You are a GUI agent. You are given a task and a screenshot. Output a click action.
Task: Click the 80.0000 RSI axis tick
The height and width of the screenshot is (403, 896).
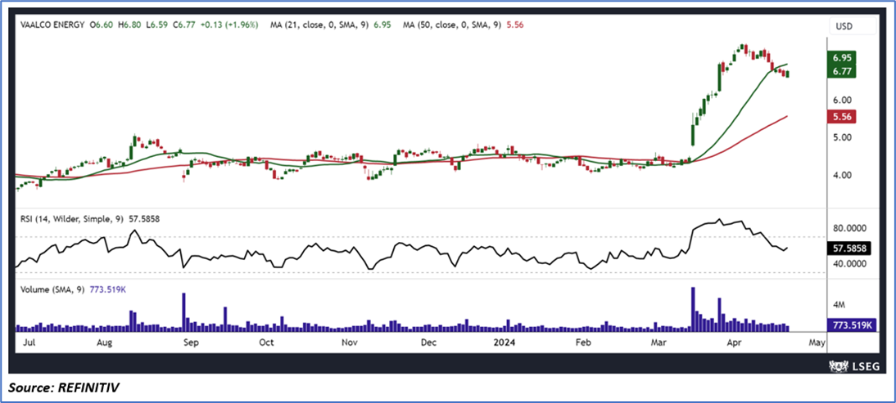851,228
